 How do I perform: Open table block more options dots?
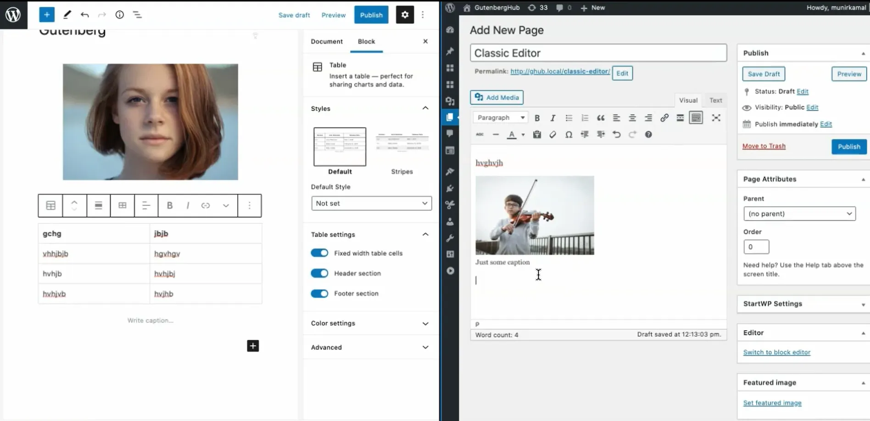pyautogui.click(x=249, y=205)
